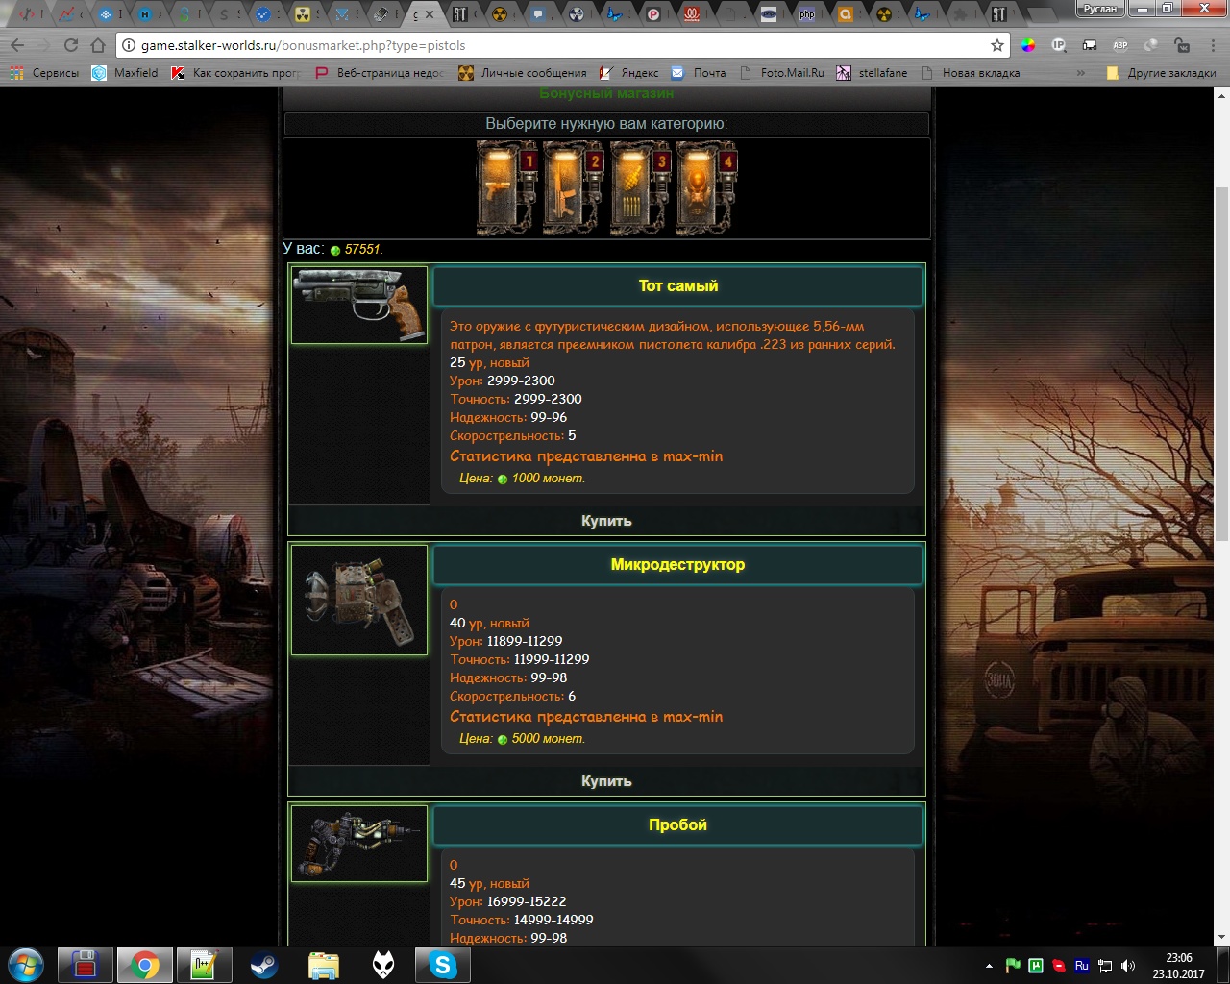
Task: Click the 'Тот самый' item title
Action: [677, 285]
